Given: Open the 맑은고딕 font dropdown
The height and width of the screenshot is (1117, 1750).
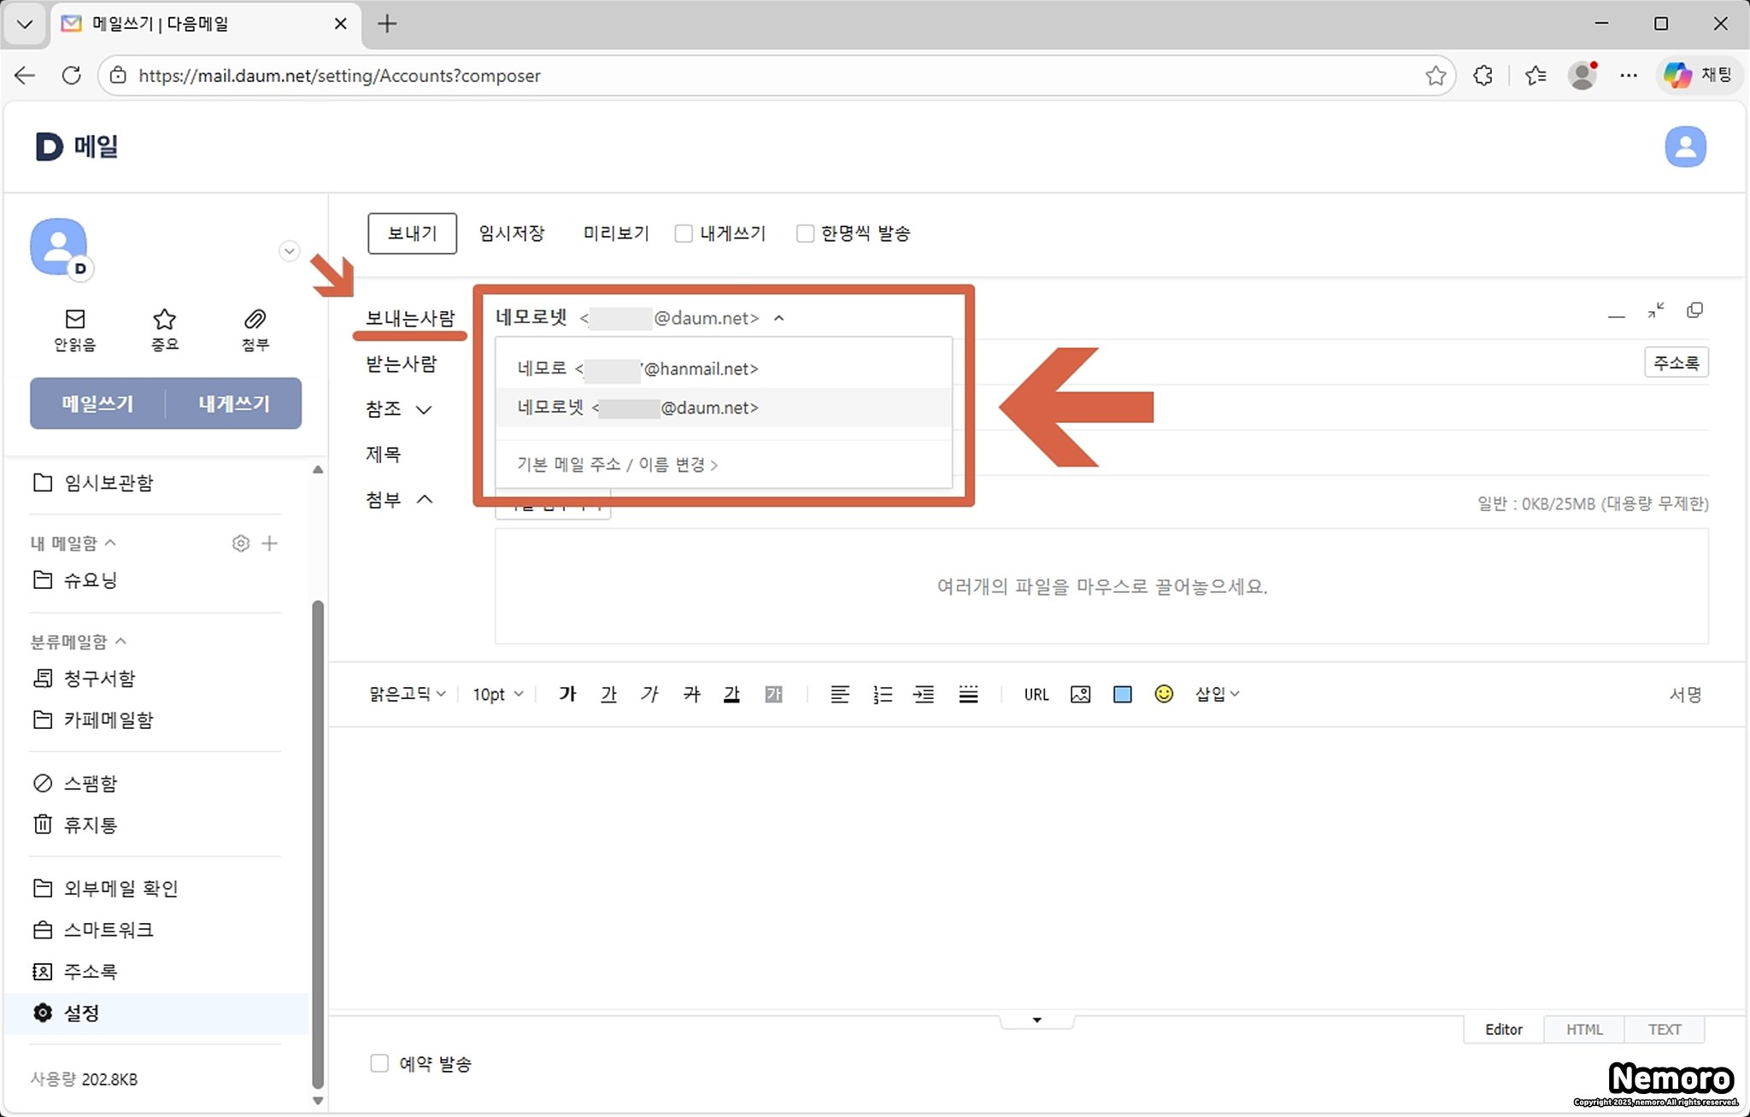Looking at the screenshot, I should 407,694.
